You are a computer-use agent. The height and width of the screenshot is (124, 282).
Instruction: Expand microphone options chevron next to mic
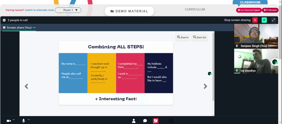[28, 120]
